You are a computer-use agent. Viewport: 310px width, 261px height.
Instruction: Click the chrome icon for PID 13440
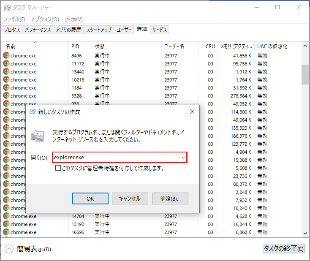6,71
